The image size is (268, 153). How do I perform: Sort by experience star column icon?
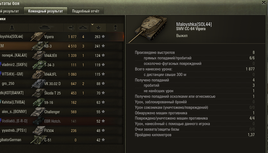coord(98,28)
